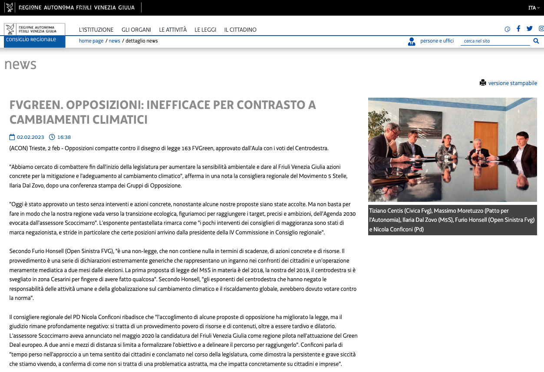Click the Regione eagle crest in black bar
This screenshot has width=544, height=372.
point(10,7)
